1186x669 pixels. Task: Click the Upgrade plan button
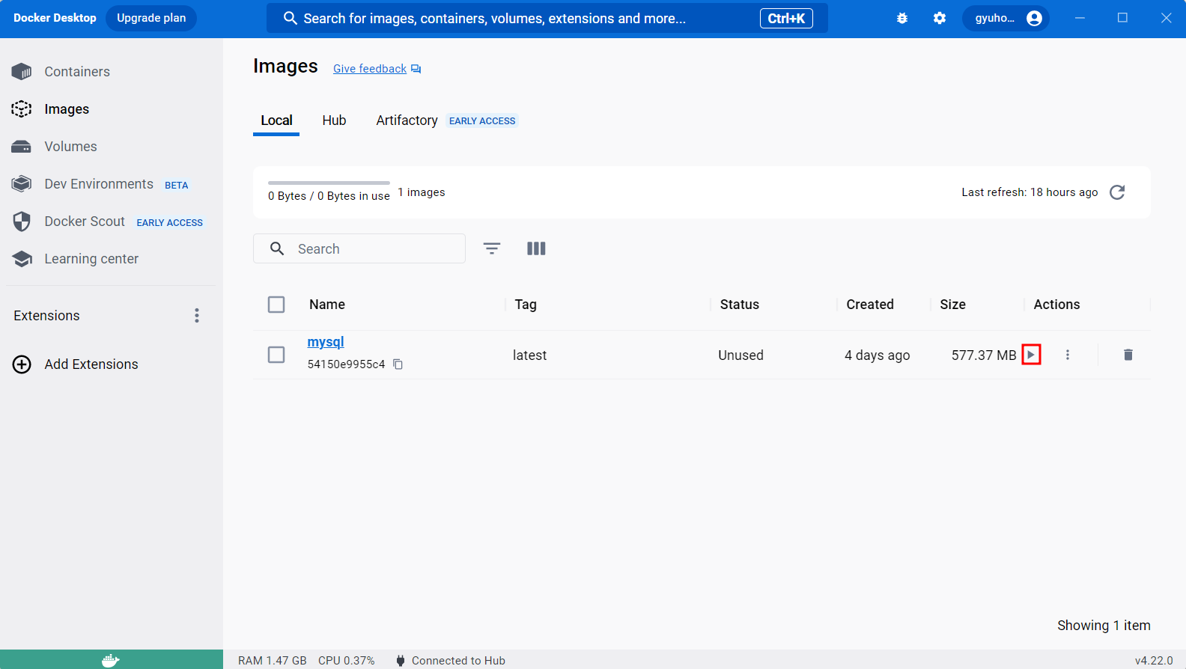point(151,18)
